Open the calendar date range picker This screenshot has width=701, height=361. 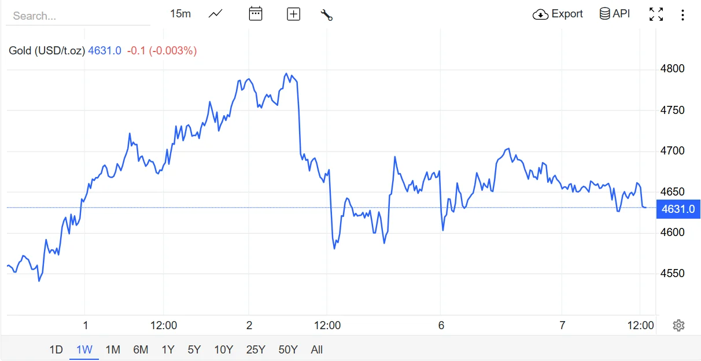(256, 14)
